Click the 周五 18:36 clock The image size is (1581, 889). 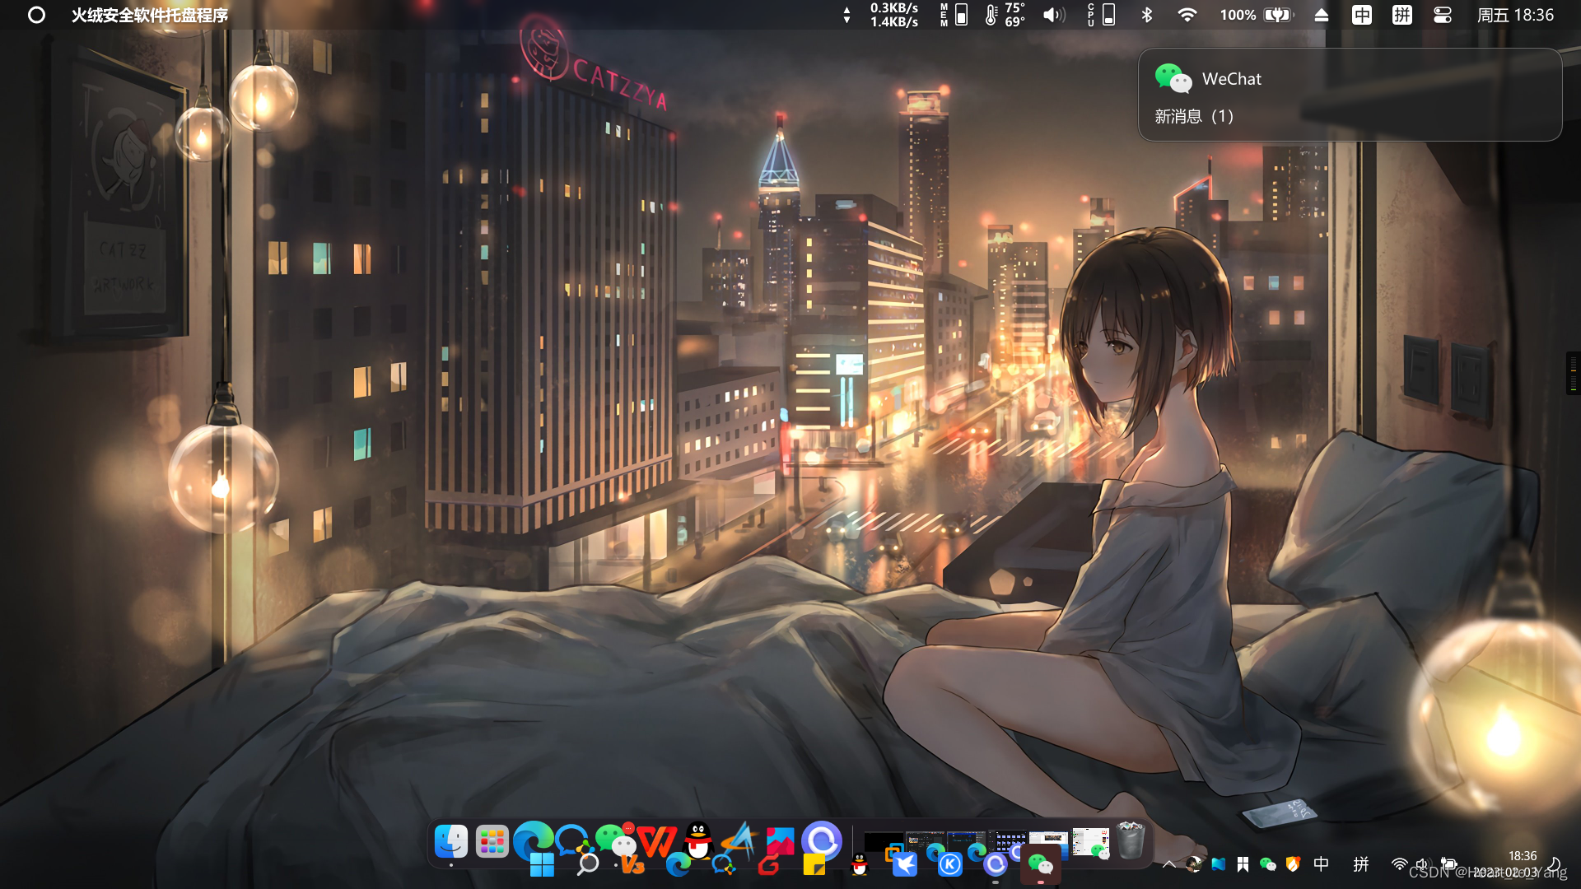coord(1515,15)
